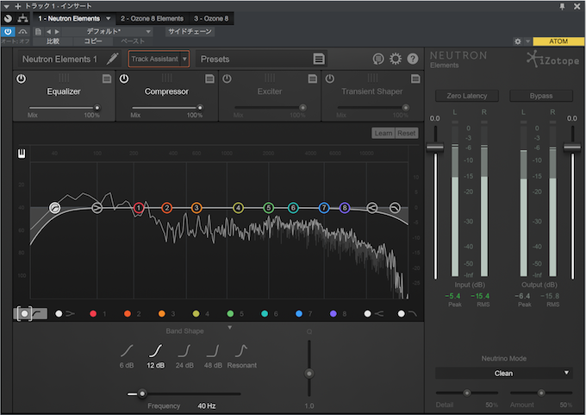The height and width of the screenshot is (415, 586).
Task: Pin the insert window
Action: tap(562, 6)
